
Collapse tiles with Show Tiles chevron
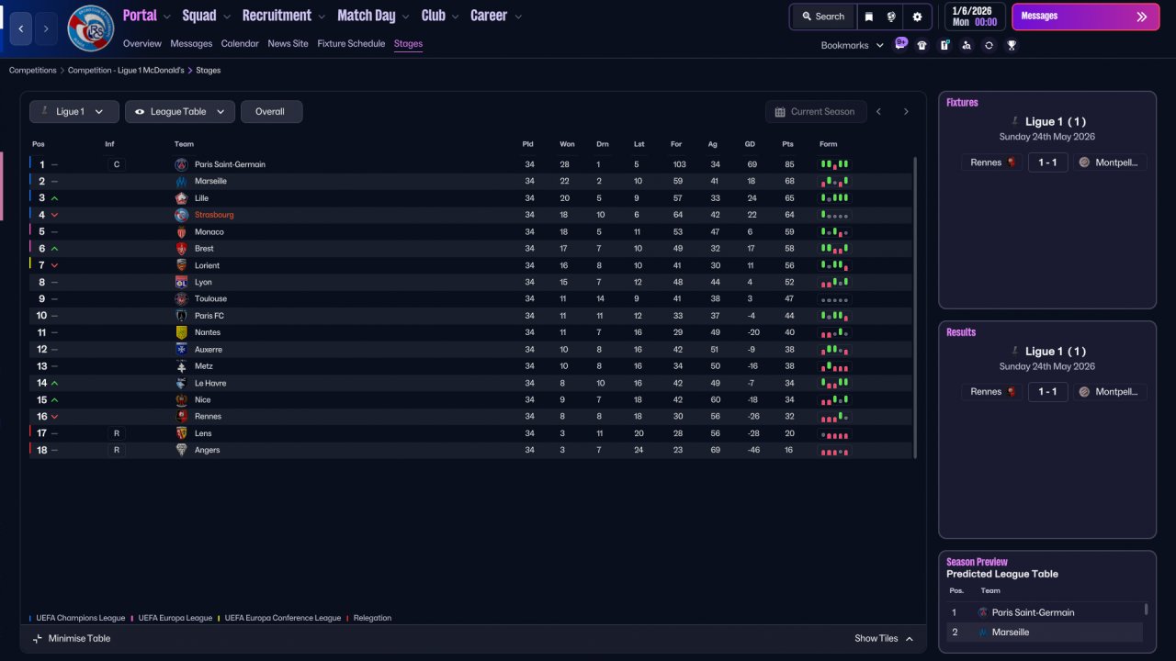(910, 639)
